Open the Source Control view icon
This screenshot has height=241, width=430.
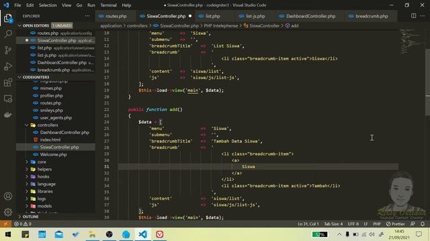[x=8, y=50]
